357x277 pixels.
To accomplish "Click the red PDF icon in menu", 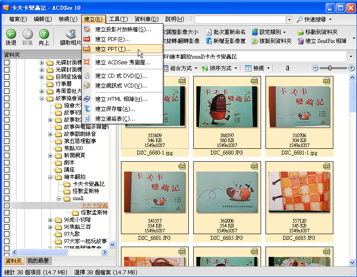I will [x=87, y=39].
